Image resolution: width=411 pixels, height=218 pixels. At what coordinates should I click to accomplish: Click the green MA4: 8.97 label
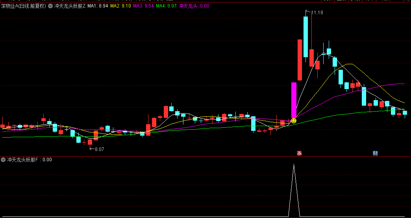(x=166, y=6)
